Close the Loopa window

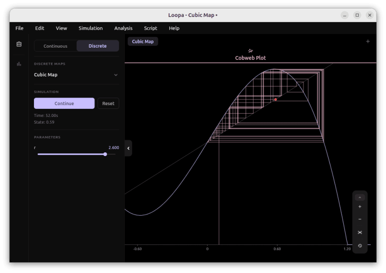pos(370,15)
